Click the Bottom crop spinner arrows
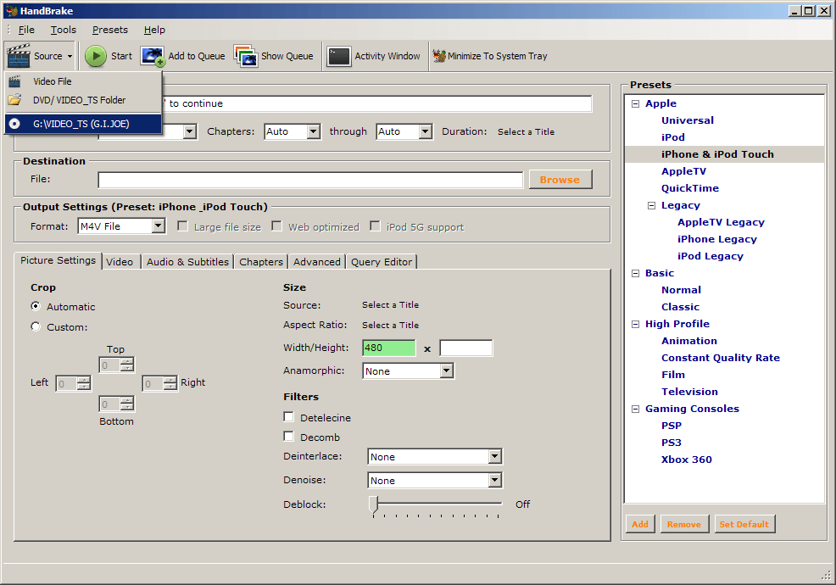The image size is (836, 585). point(127,404)
